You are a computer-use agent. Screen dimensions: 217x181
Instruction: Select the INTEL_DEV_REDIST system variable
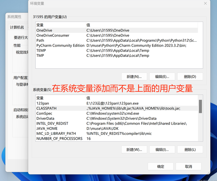[x=117, y=123]
